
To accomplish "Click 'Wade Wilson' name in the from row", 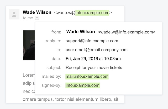I will (x=81, y=32).
